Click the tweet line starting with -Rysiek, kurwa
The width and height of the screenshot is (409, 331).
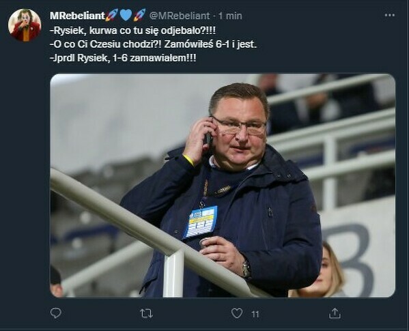tap(132, 31)
